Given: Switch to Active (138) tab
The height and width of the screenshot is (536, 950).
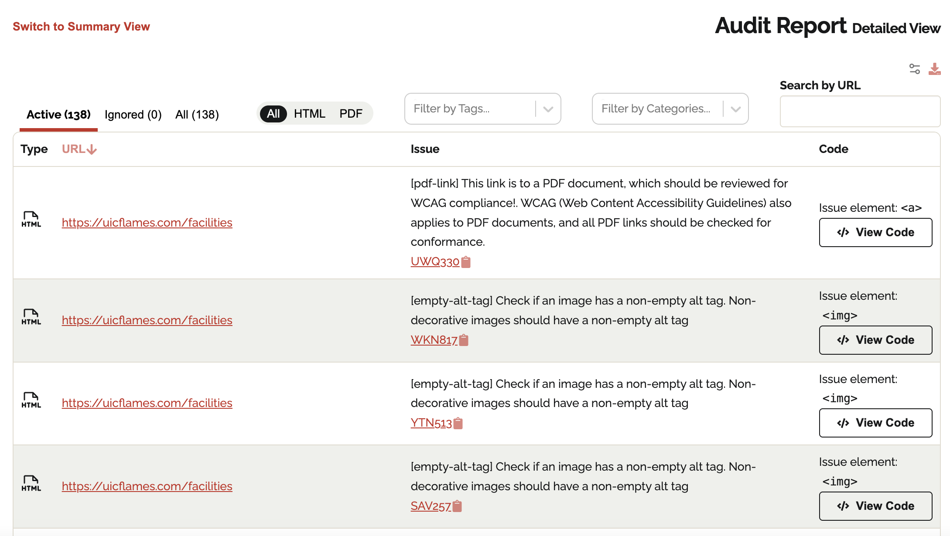Looking at the screenshot, I should click(x=58, y=115).
